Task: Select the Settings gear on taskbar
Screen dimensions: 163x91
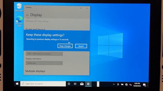Action: (88, 84)
